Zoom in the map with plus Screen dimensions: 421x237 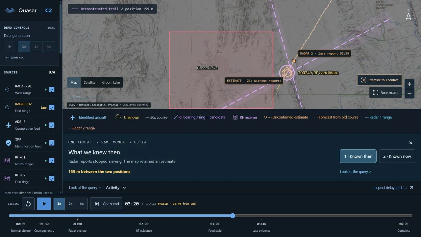[x=409, y=84]
